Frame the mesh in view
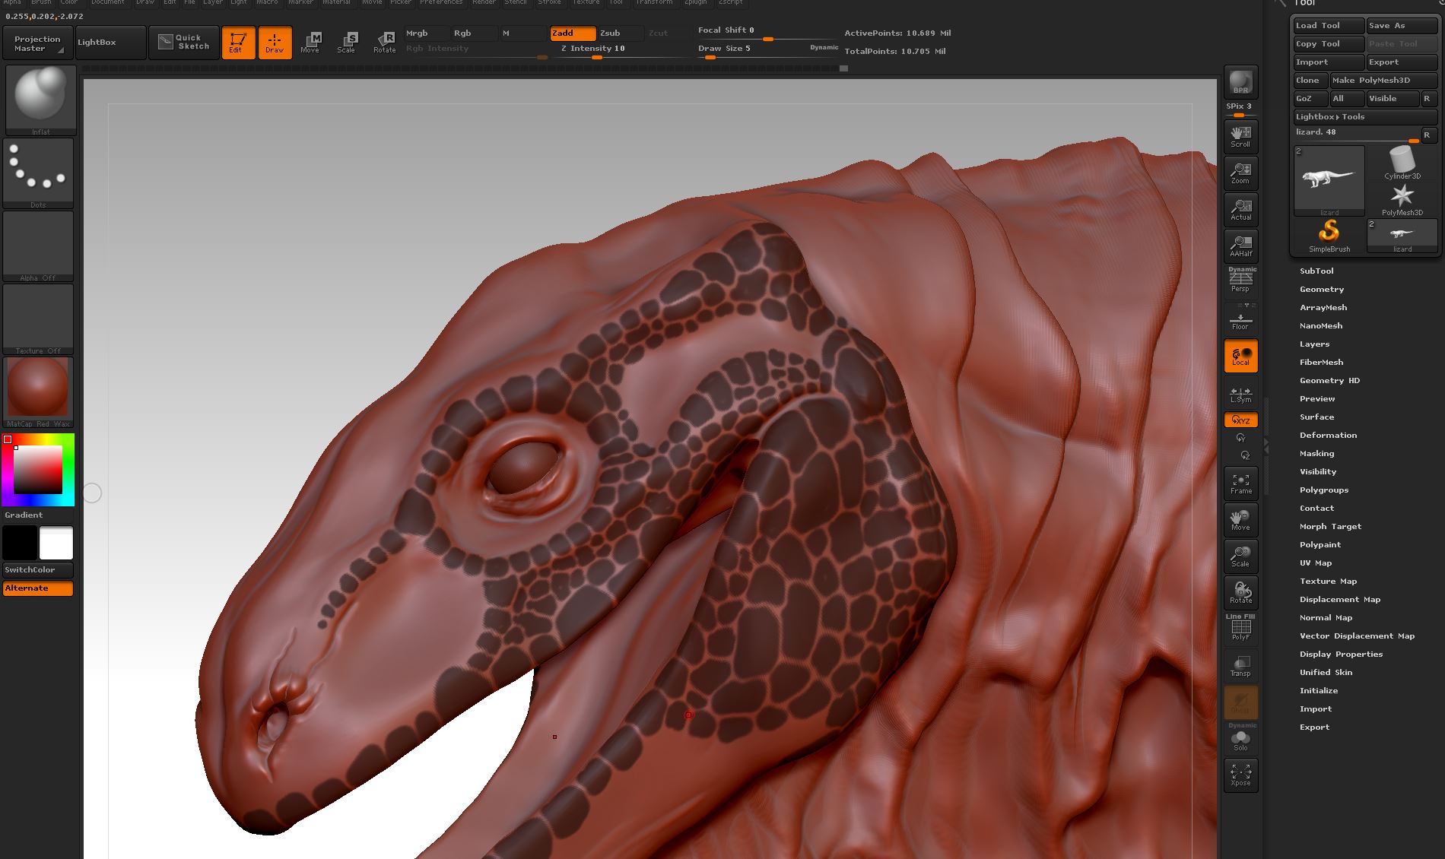The width and height of the screenshot is (1445, 859). (1240, 483)
